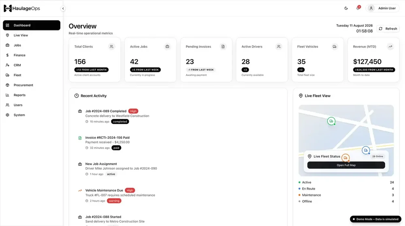Select Procurement in the sidebar
The image size is (405, 226).
tap(32, 85)
